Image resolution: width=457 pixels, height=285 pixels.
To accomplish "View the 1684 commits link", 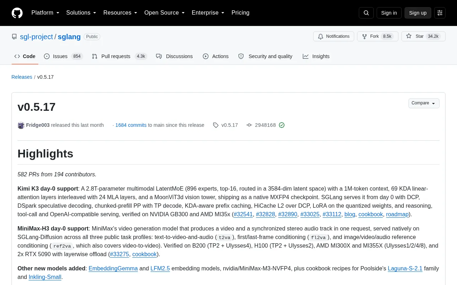I will pos(131,125).
